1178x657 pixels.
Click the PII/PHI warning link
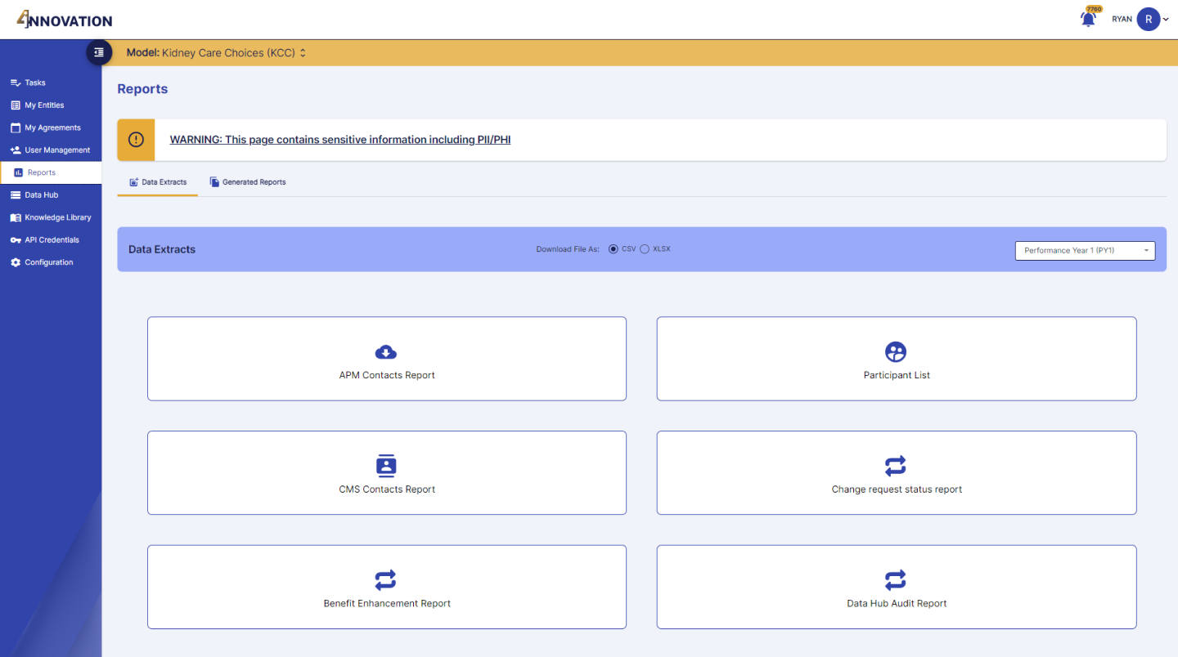click(339, 140)
